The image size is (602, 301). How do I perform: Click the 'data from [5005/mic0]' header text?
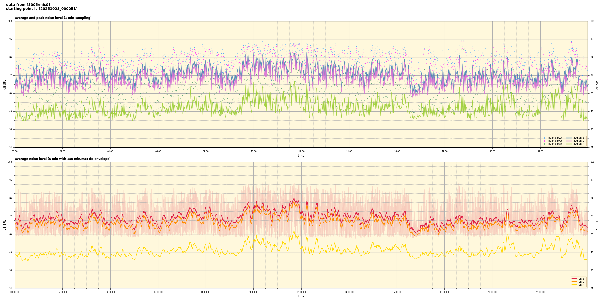[28, 5]
